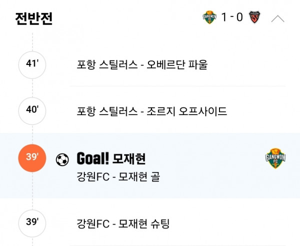This screenshot has height=246, width=300.
Task: Collapse the 전반전 section with the chevron
Action: pos(278,18)
